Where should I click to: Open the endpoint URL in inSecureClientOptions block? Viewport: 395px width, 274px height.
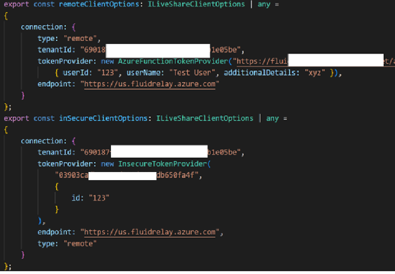coord(150,232)
